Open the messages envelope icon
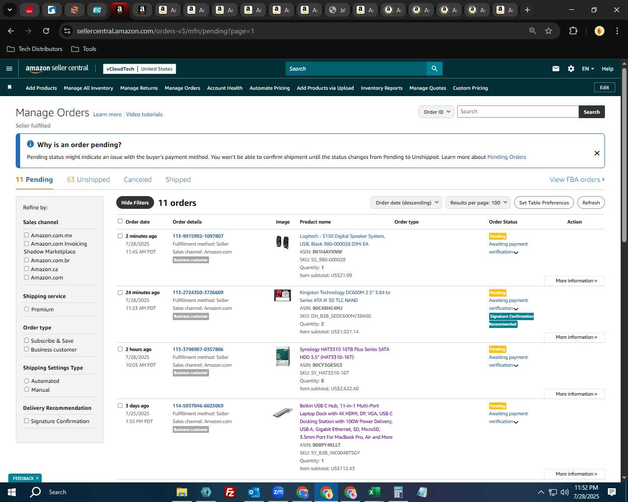 coord(556,69)
